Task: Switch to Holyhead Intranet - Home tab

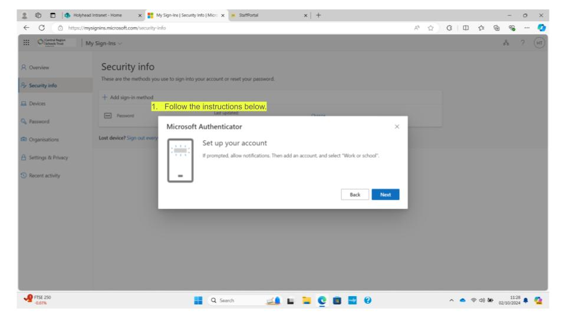Action: coord(97,15)
